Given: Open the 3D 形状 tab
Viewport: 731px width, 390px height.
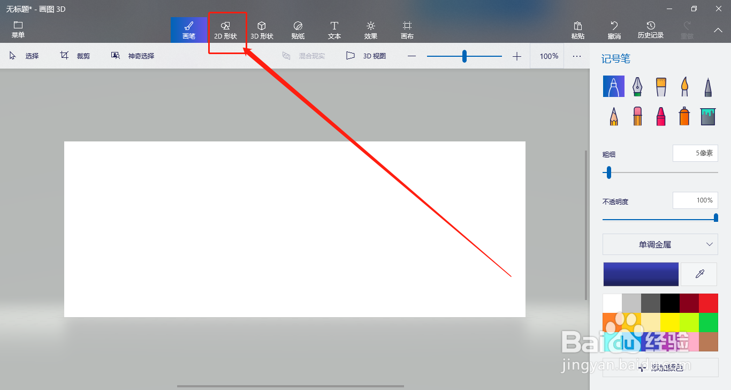Looking at the screenshot, I should [262, 30].
